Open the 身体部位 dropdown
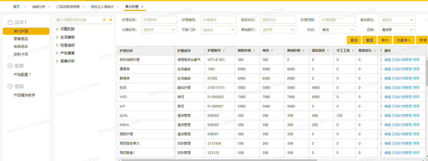The height and width of the screenshot is (161, 428). click(x=397, y=20)
